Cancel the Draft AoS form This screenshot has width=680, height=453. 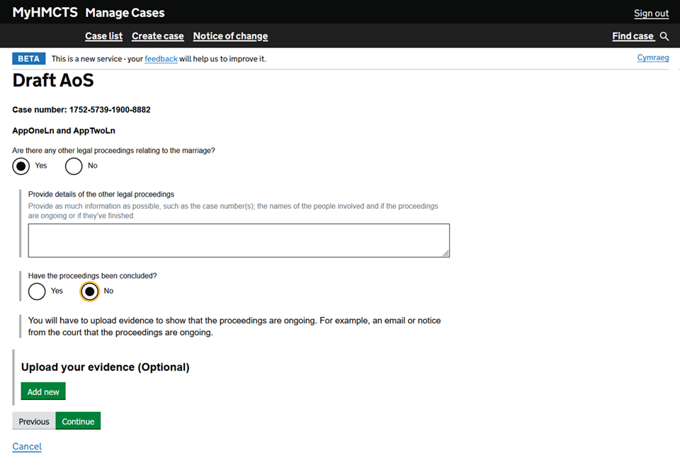27,446
